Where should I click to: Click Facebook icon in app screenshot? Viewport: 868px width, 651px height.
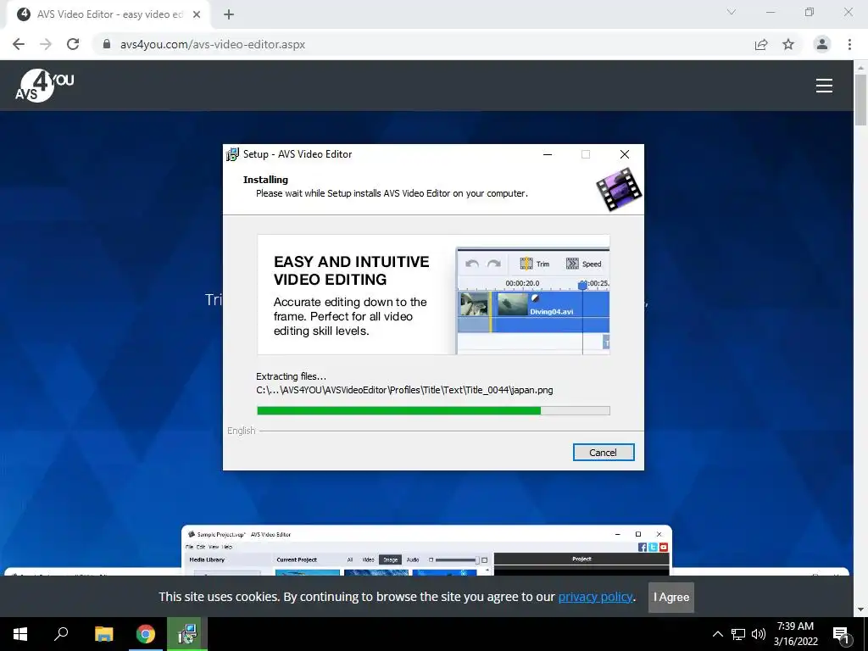point(643,547)
